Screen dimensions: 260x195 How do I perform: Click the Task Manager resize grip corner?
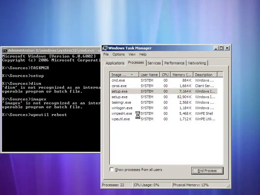pos(228,186)
